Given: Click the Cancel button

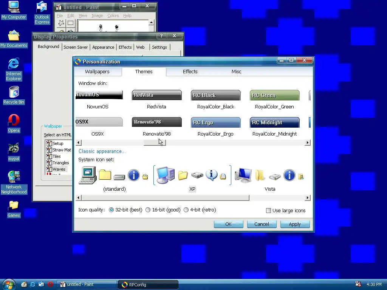Looking at the screenshot, I should (x=262, y=224).
